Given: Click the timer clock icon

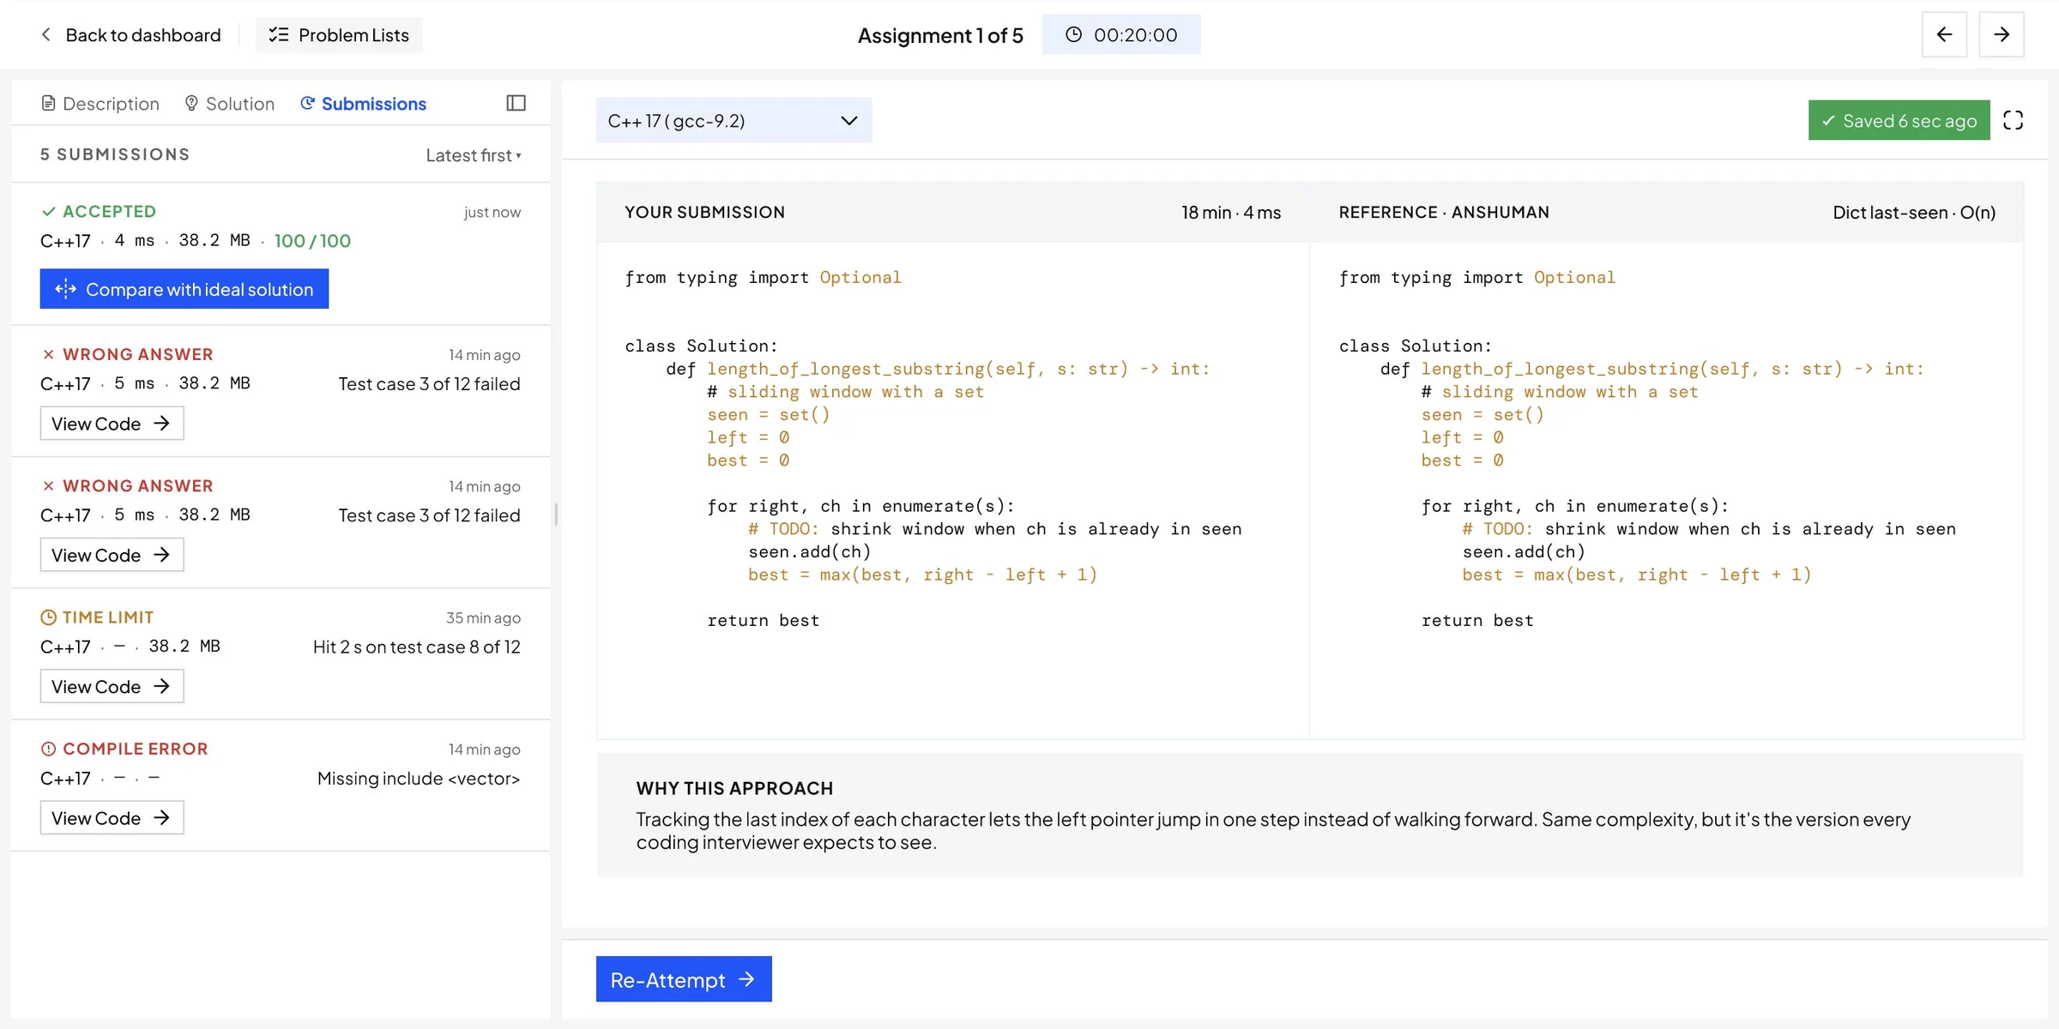Looking at the screenshot, I should coord(1073,34).
